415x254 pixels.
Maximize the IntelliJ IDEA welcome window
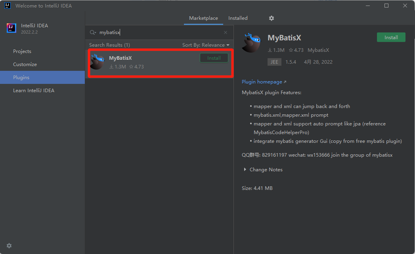coord(386,6)
